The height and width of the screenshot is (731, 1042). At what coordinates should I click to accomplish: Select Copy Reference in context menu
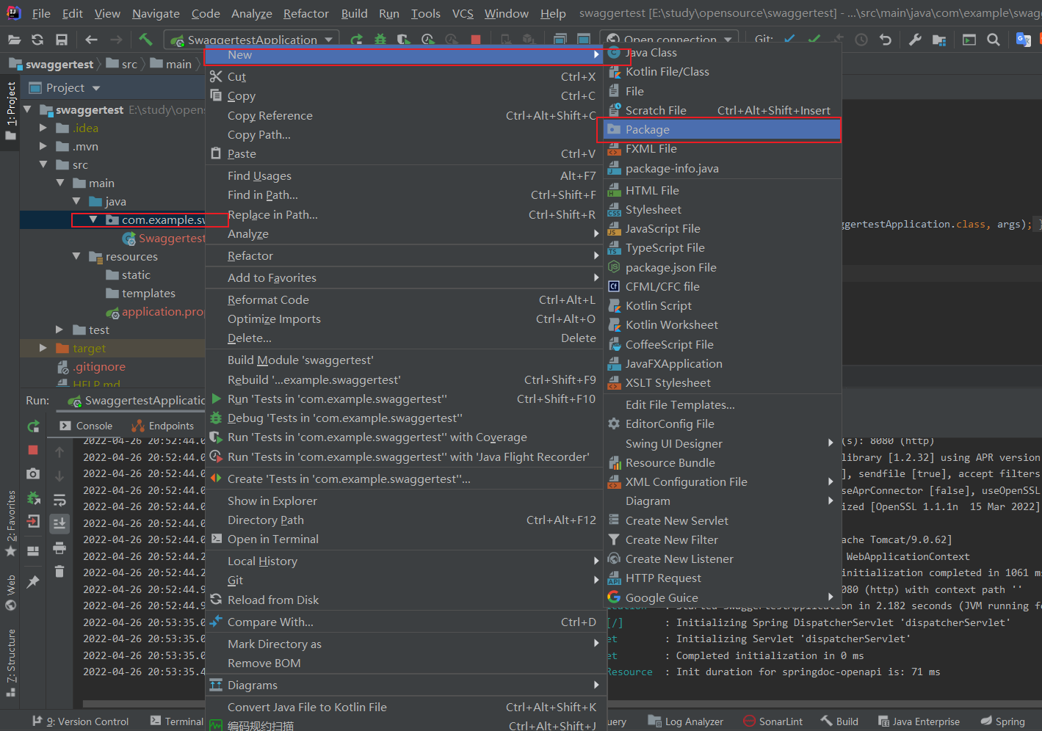coord(403,115)
